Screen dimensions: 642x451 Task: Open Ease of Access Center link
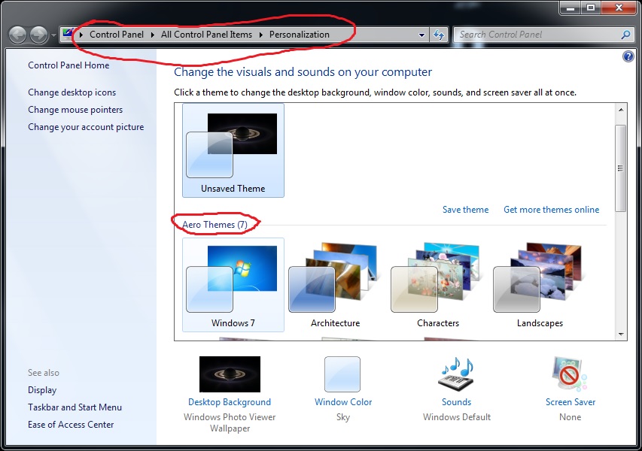[x=71, y=425]
